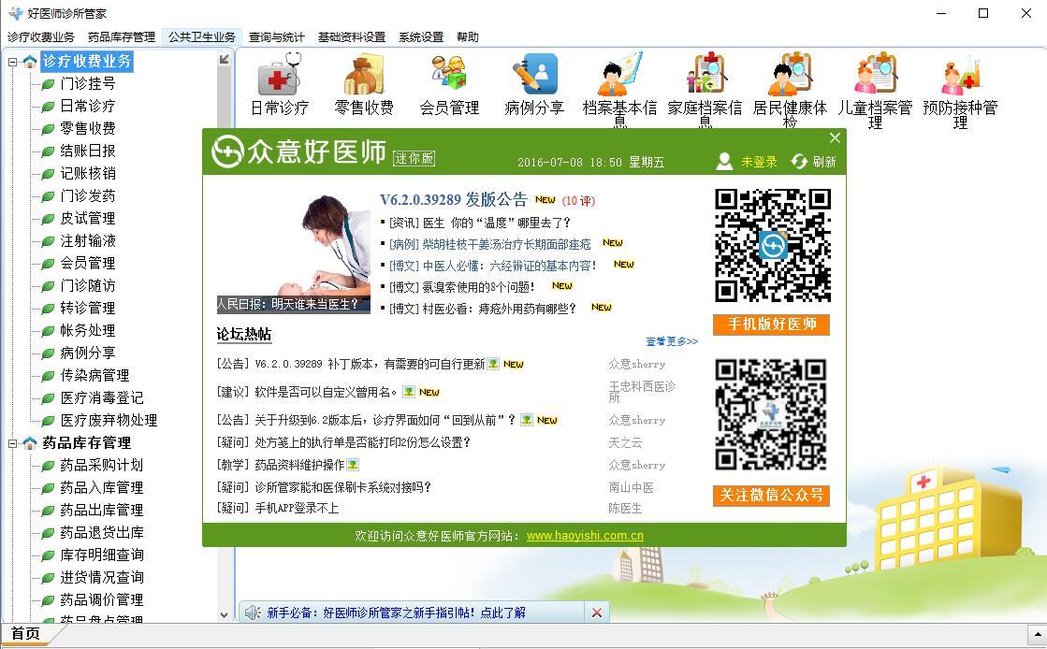
Task: Open the 居民健康体检 toolbar icon
Action: pyautogui.click(x=790, y=74)
